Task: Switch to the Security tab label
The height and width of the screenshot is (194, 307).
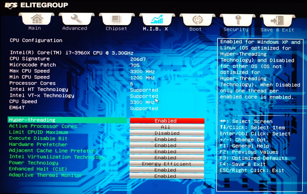Action: click(x=236, y=30)
